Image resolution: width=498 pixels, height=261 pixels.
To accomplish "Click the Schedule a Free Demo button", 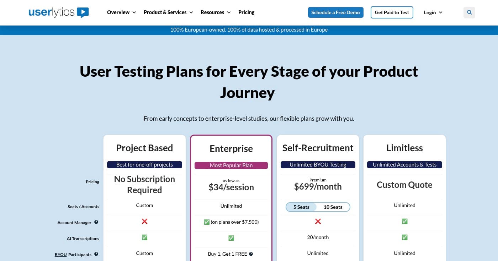I will click(x=335, y=12).
